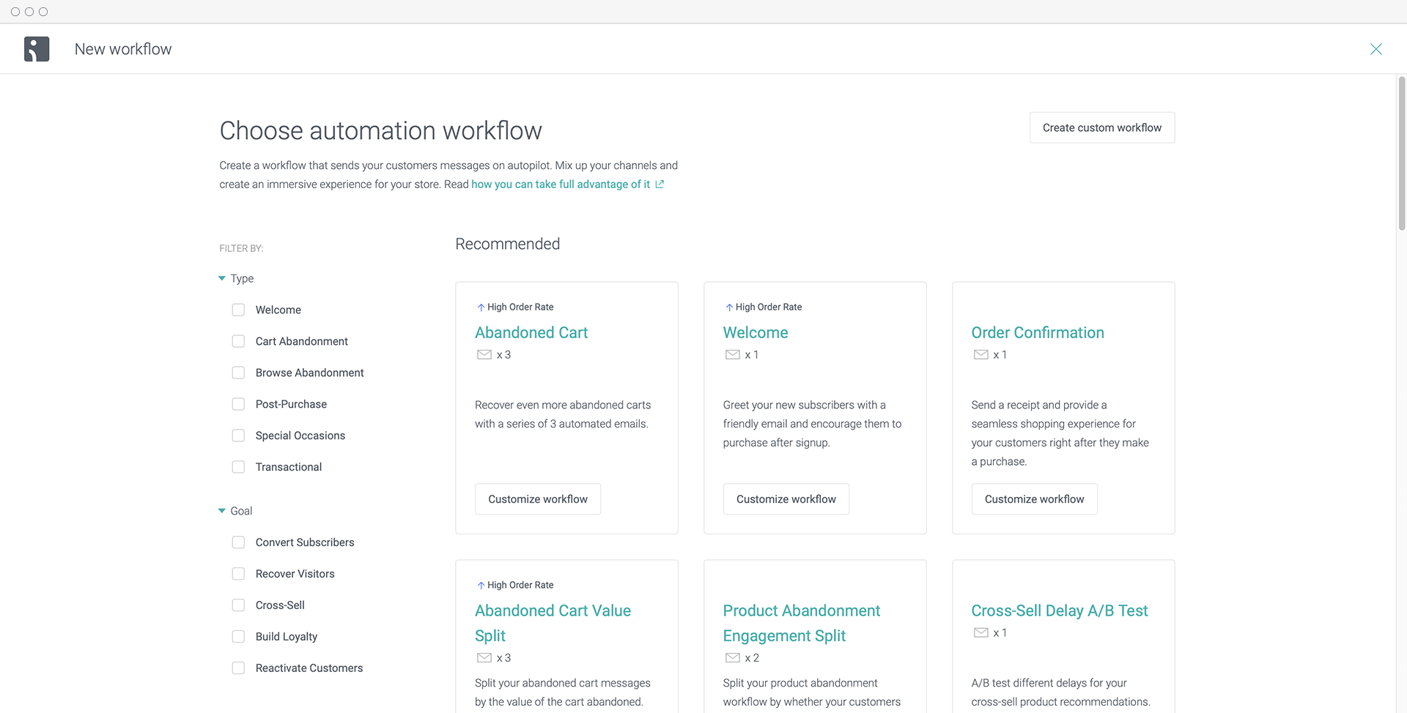Enable the Browse Abandonment filter
1407x713 pixels.
point(238,373)
